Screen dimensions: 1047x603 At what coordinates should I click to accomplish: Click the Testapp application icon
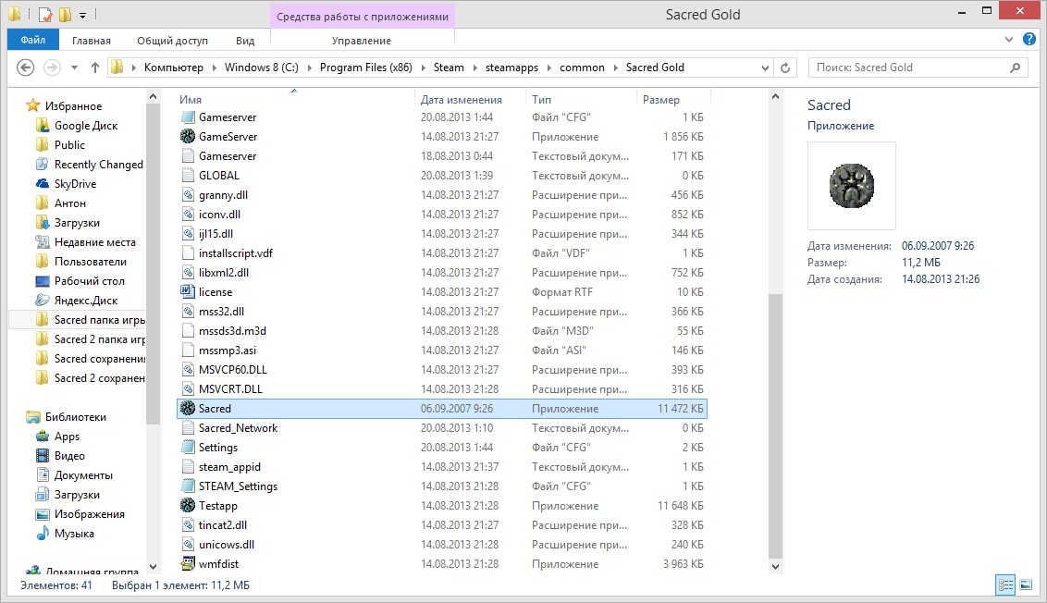click(188, 506)
